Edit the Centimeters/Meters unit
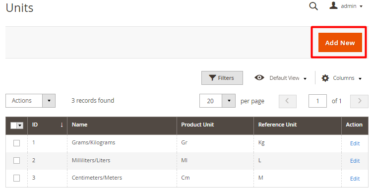This screenshot has width=372, height=192. pos(355,179)
